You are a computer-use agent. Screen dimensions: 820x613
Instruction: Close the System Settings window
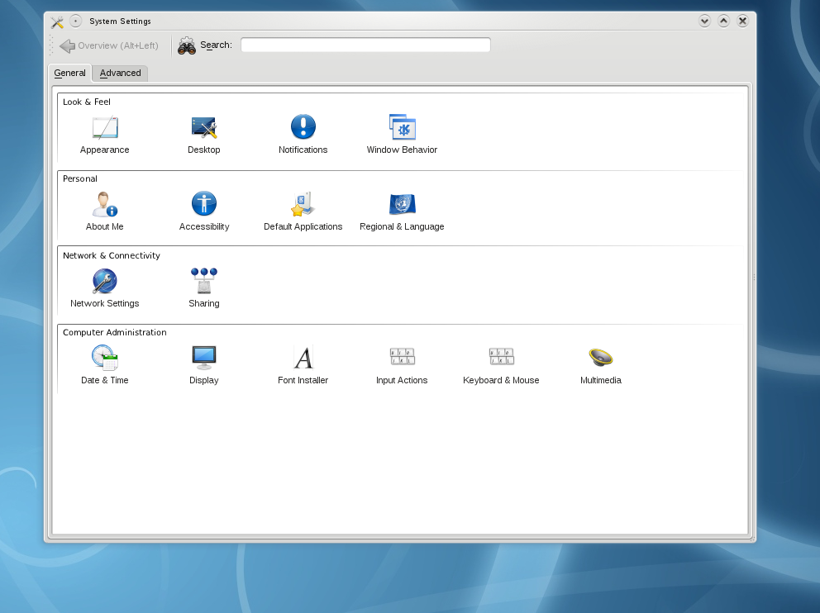coord(742,21)
